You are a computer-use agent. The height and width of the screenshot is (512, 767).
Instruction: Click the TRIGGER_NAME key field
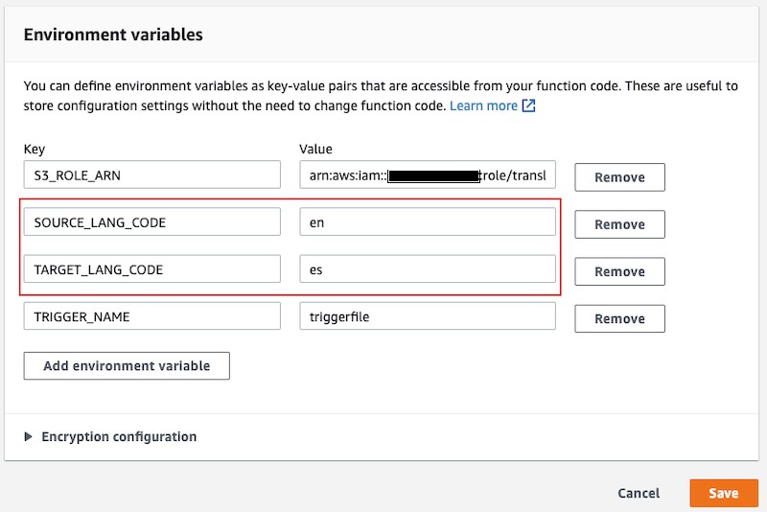(x=152, y=315)
